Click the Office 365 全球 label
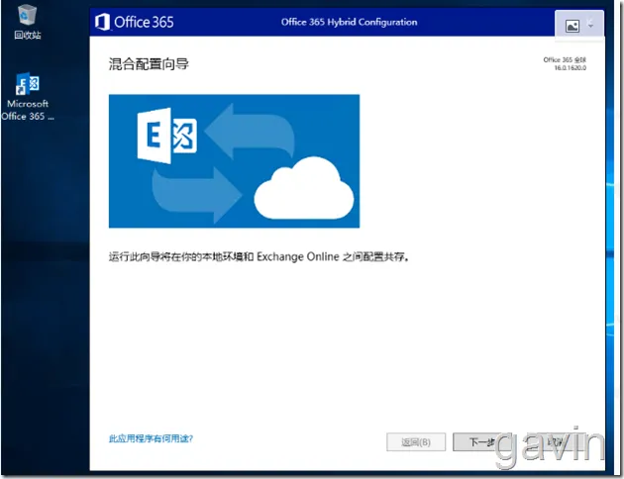624x479 pixels. click(x=565, y=60)
